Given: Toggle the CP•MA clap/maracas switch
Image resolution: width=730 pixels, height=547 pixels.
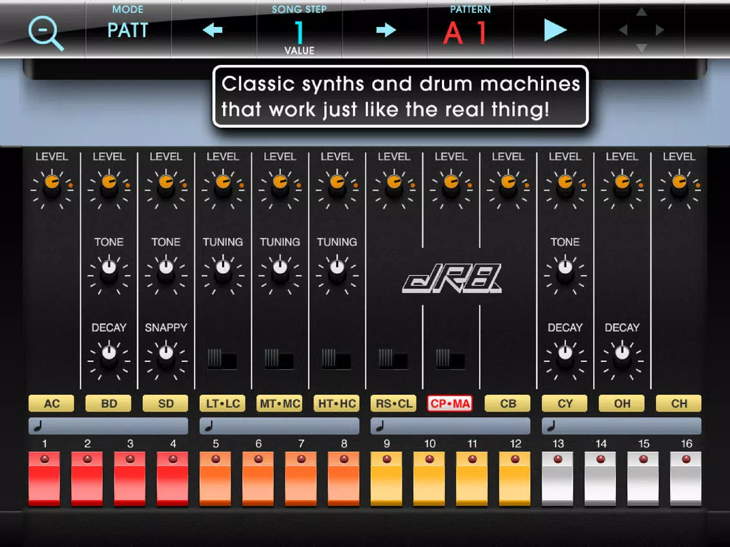Looking at the screenshot, I should pos(450,359).
